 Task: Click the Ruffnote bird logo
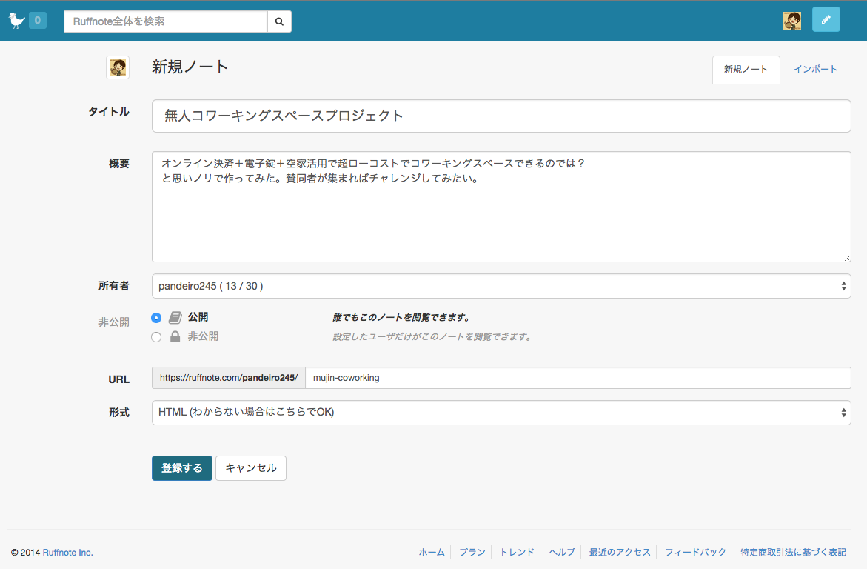tap(16, 21)
